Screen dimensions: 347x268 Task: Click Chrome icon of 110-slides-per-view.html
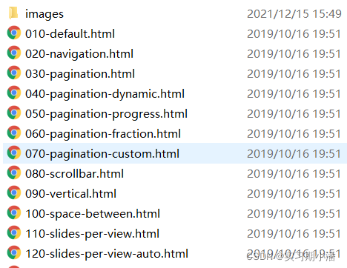tap(14, 232)
